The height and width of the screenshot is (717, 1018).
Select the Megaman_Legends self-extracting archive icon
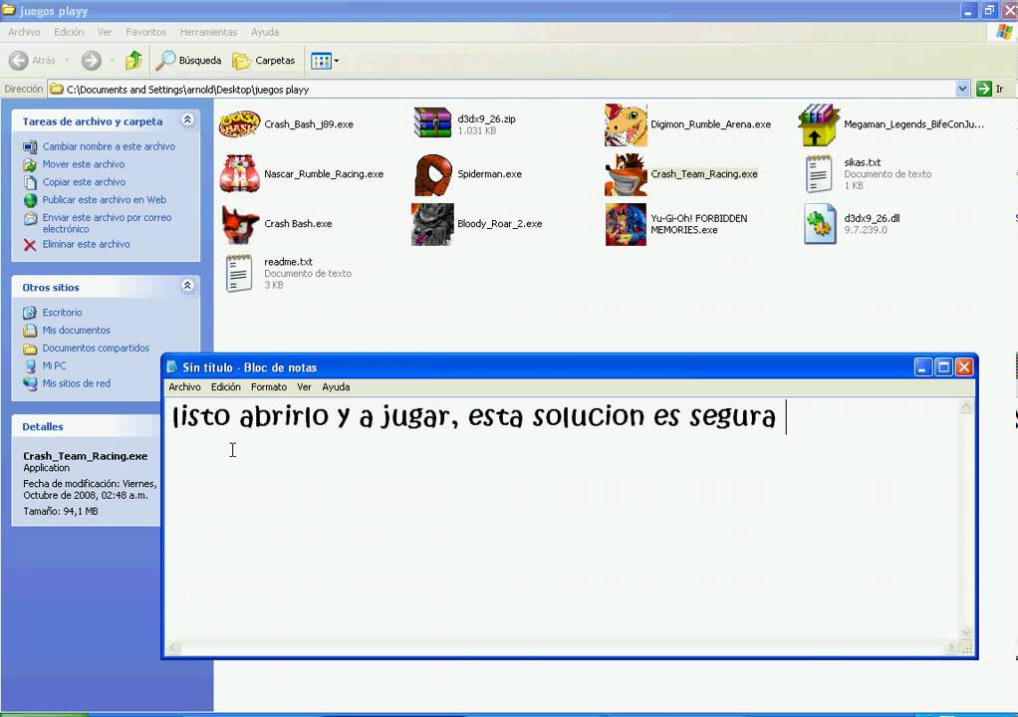(x=819, y=124)
